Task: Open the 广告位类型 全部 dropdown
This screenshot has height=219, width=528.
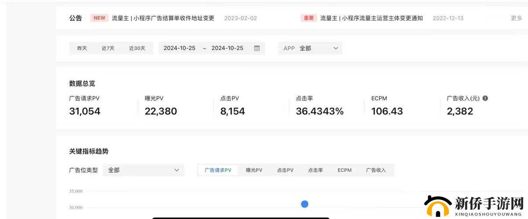Action: pyautogui.click(x=143, y=170)
